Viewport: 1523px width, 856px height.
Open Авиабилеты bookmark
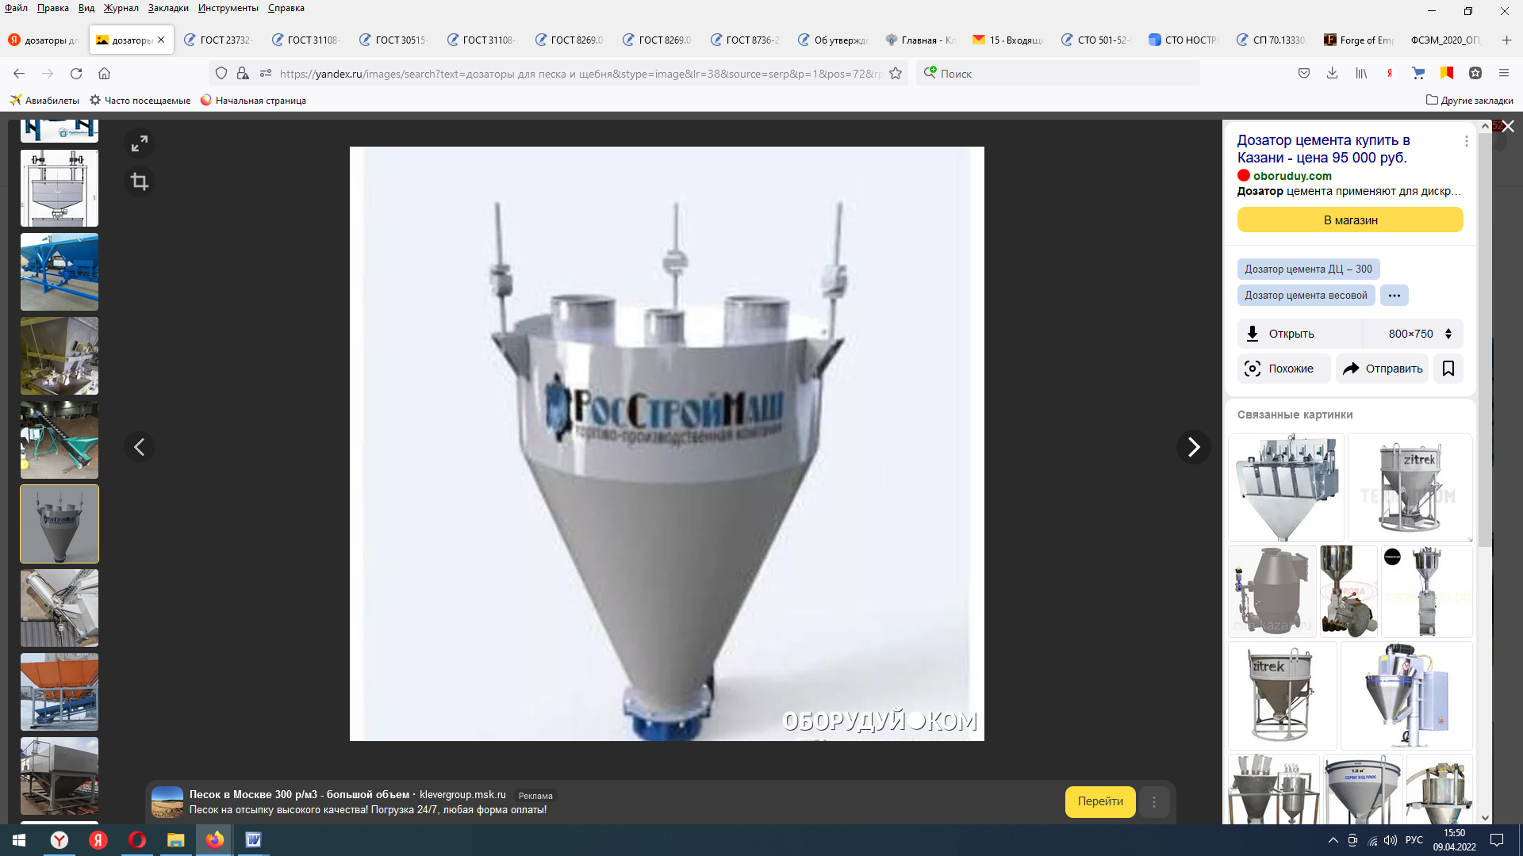[x=44, y=101]
